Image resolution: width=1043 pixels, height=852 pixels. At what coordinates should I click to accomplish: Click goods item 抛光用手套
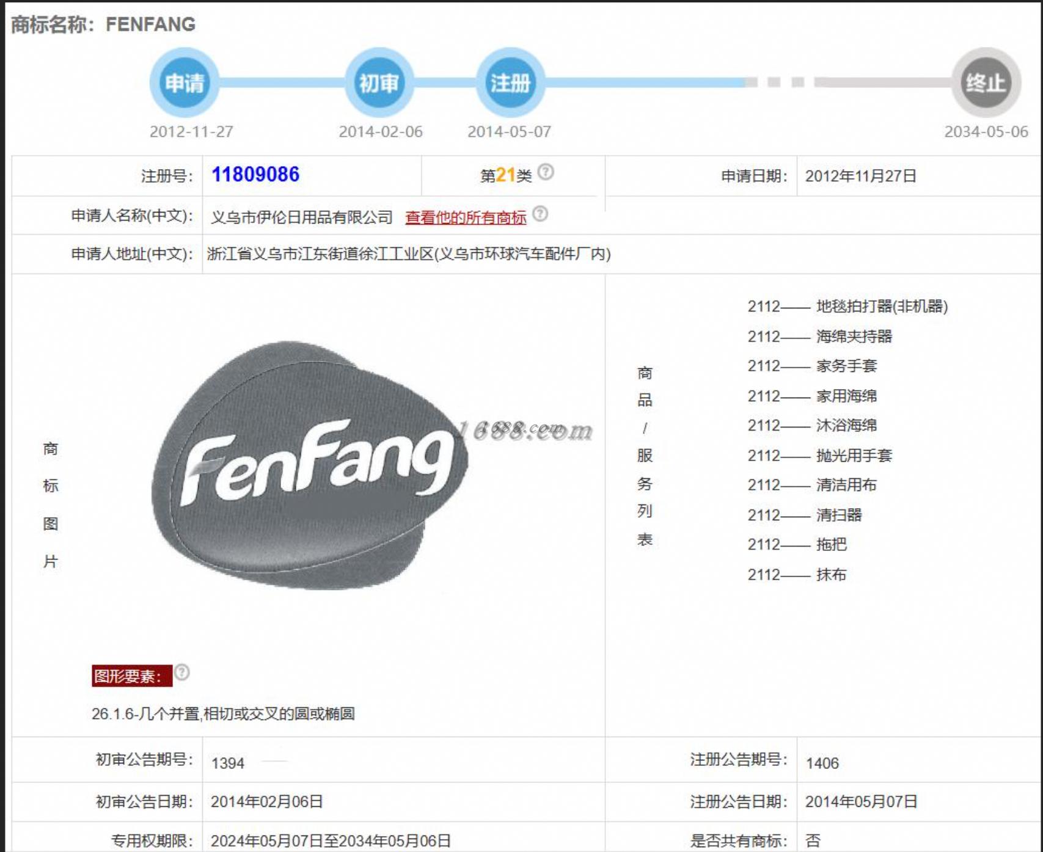pyautogui.click(x=854, y=455)
